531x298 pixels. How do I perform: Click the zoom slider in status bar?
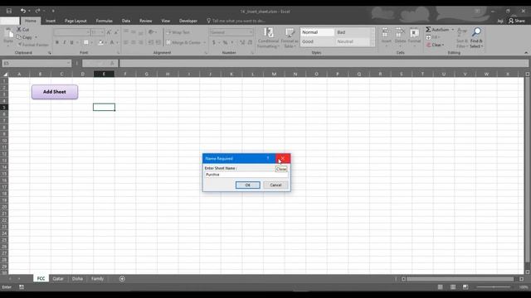tap(494, 287)
